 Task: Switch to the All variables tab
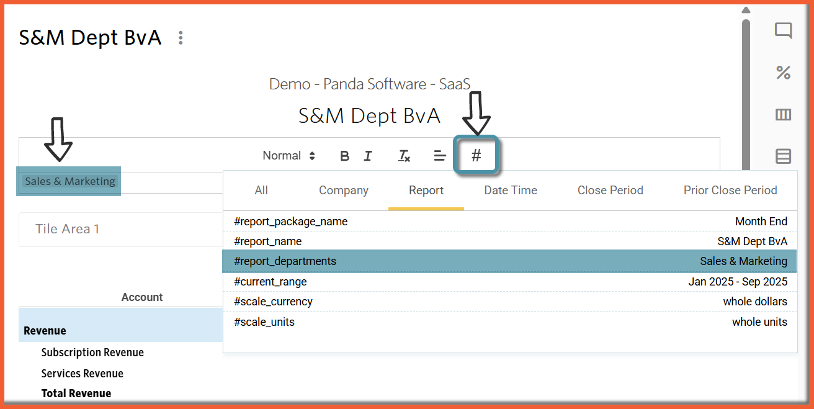pyautogui.click(x=261, y=191)
